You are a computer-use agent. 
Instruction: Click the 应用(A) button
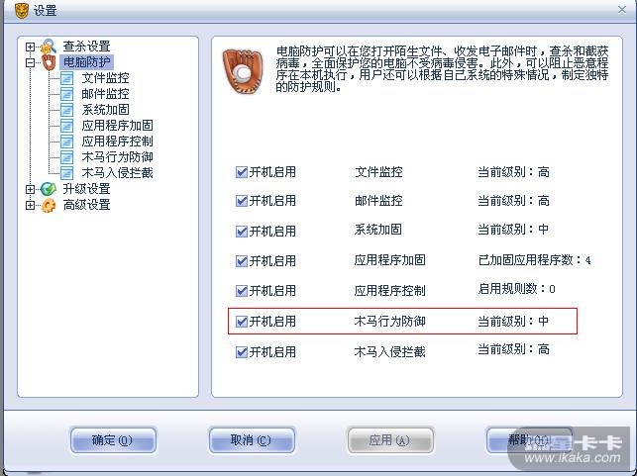point(390,440)
